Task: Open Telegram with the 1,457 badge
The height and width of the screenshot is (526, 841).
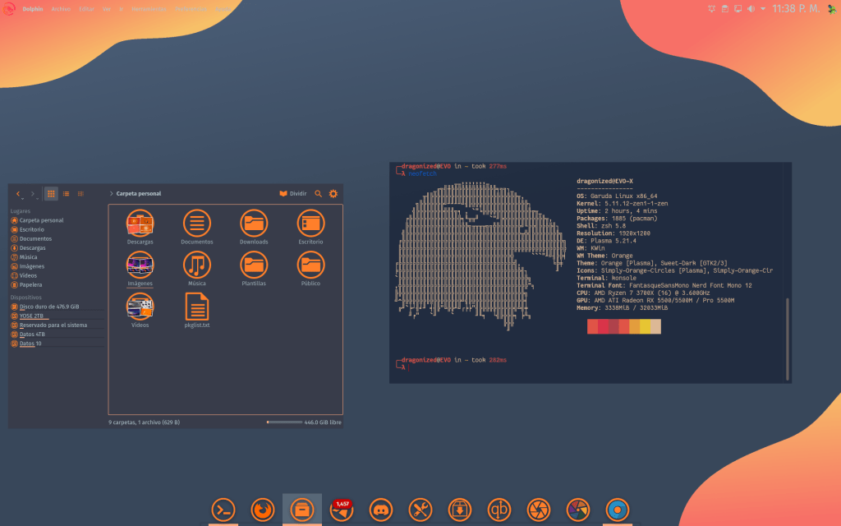Action: coord(342,510)
